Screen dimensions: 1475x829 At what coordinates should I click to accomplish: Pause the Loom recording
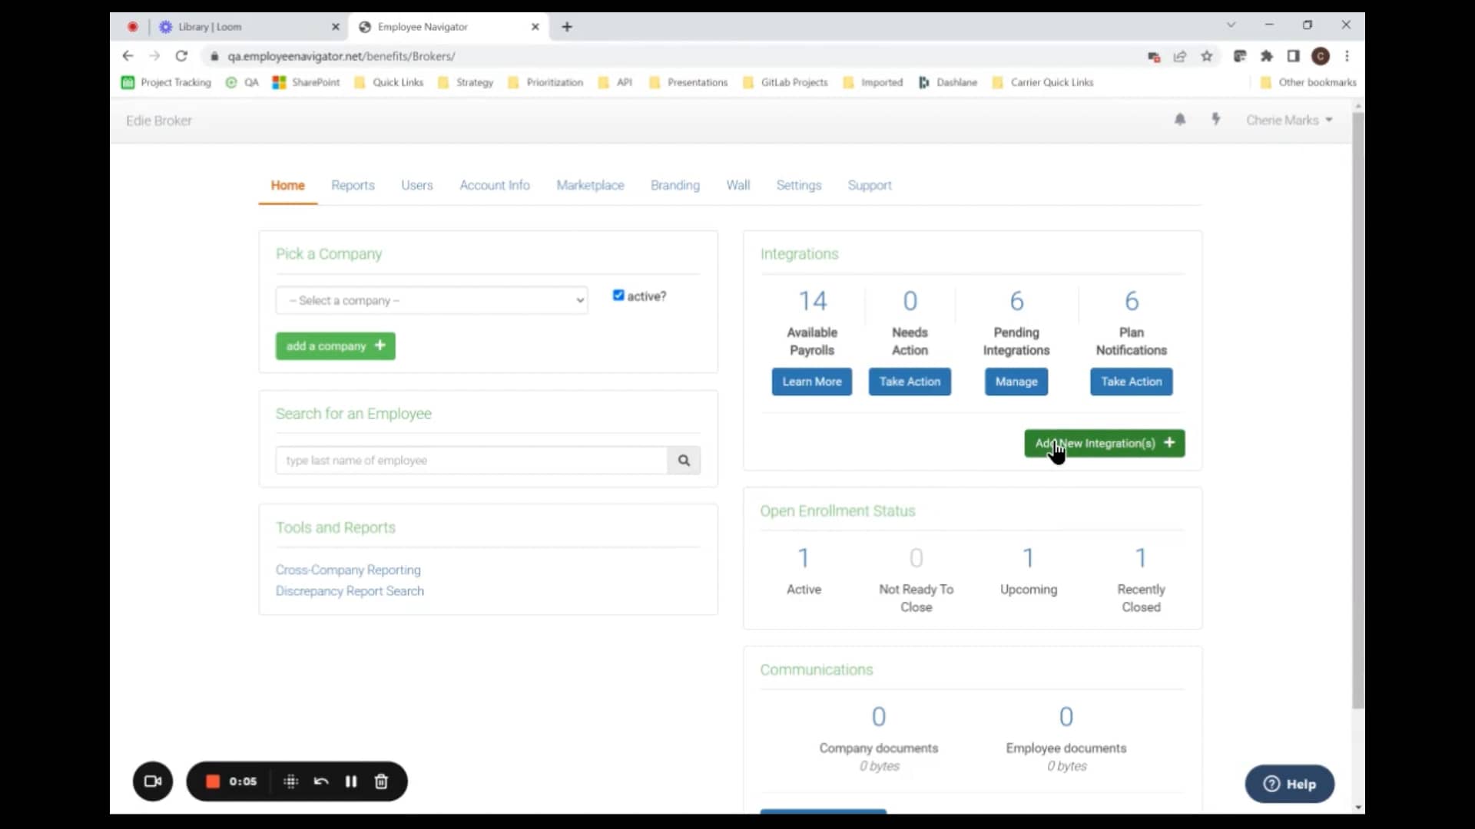pos(352,781)
